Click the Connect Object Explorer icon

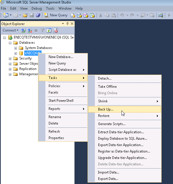tap(23, 31)
